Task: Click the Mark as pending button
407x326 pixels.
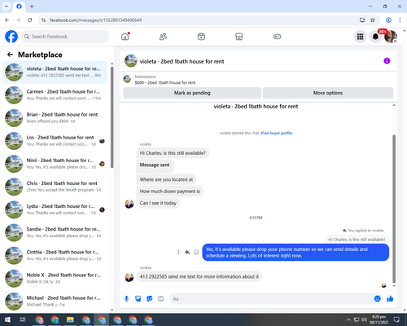Action: 192,93
